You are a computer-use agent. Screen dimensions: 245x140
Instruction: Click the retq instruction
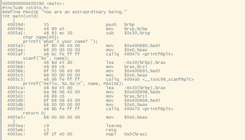(111, 130)
